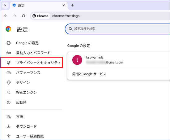Viewport: 170px width, 140px height.
Task: Click the Chrome logo beside 設定 heading
Action: tap(8, 29)
